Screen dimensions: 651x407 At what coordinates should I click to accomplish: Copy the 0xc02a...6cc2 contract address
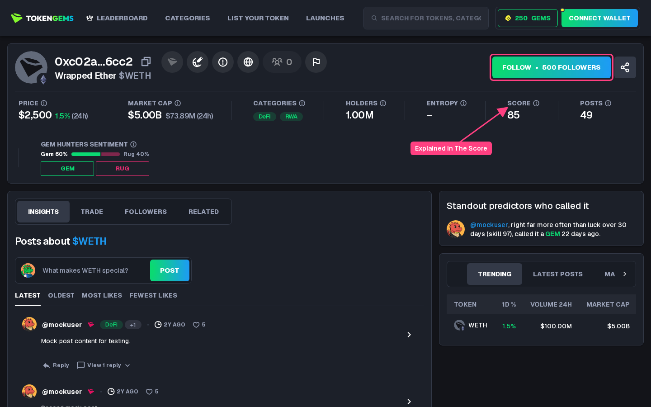click(x=146, y=61)
